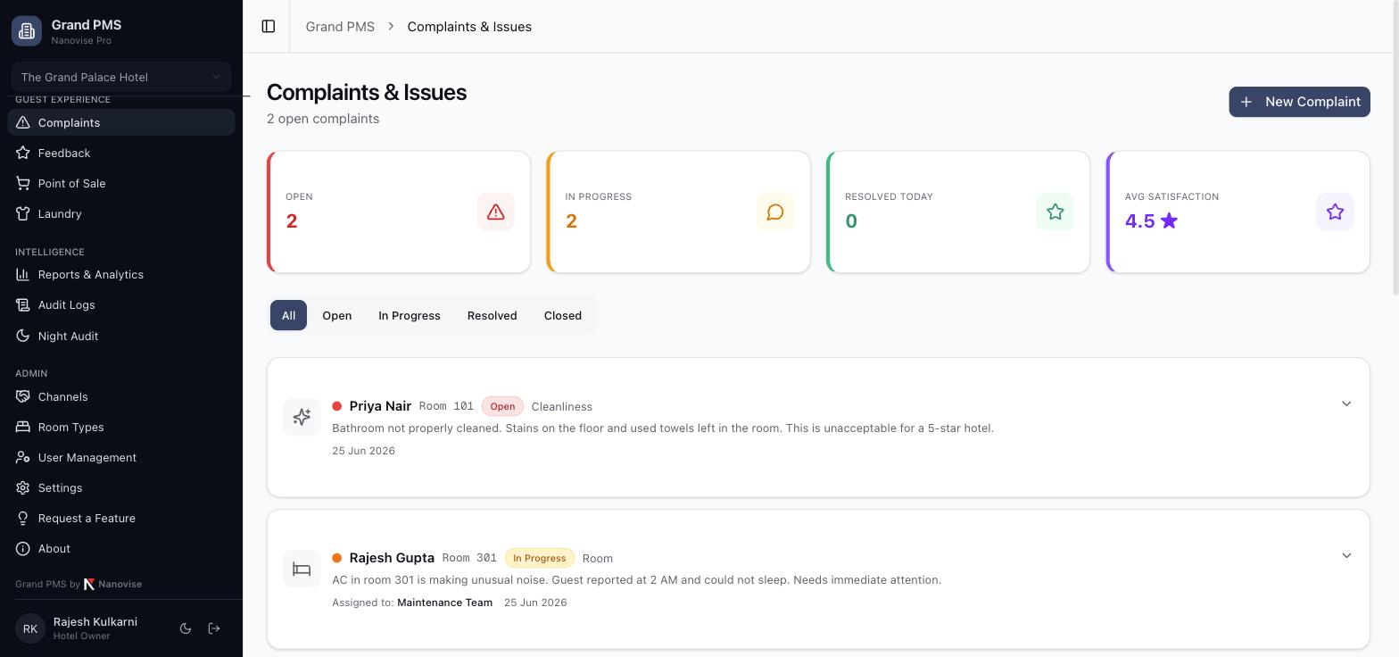Screen dimensions: 1399x657
Task: Click the In Progress chat bubble icon
Action: coord(775,212)
